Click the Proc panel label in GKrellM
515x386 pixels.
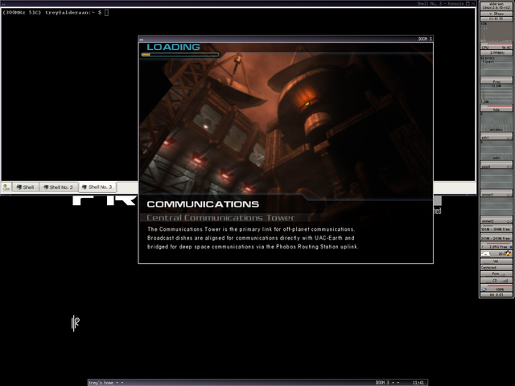[x=496, y=81]
